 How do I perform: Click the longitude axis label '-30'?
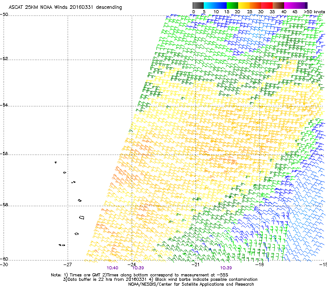tap(4, 264)
